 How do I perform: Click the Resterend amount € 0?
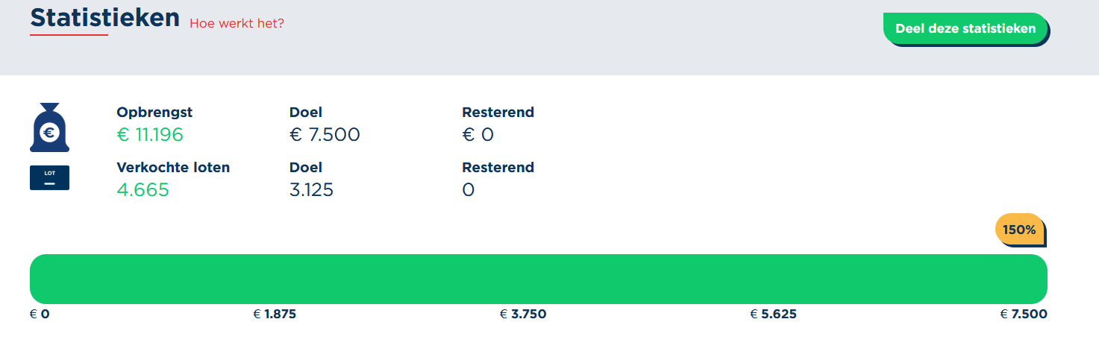click(x=478, y=135)
